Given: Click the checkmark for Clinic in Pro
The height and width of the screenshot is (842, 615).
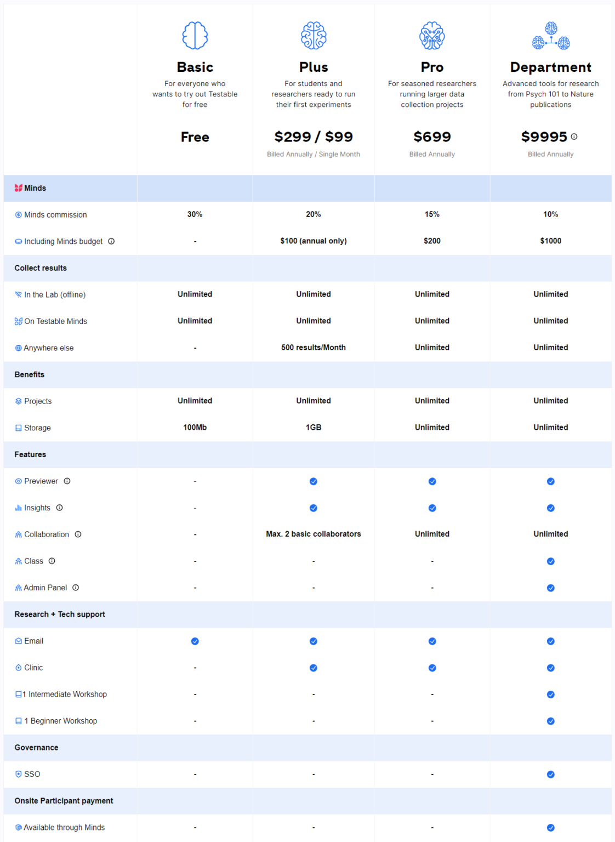Looking at the screenshot, I should click(432, 668).
